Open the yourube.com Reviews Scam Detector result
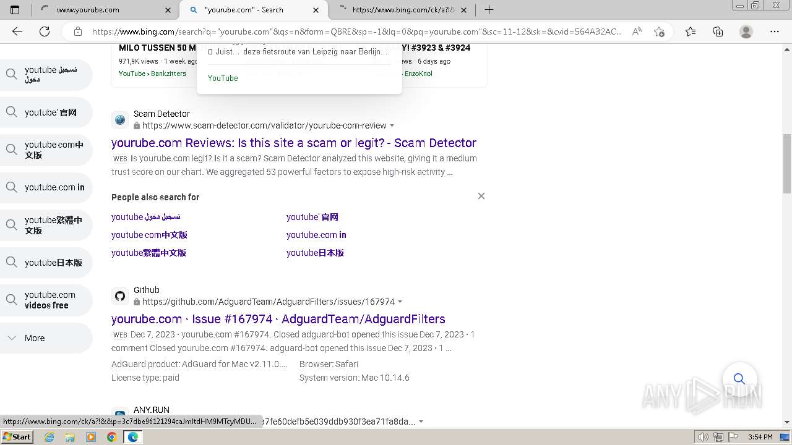792x445 pixels. click(x=294, y=143)
